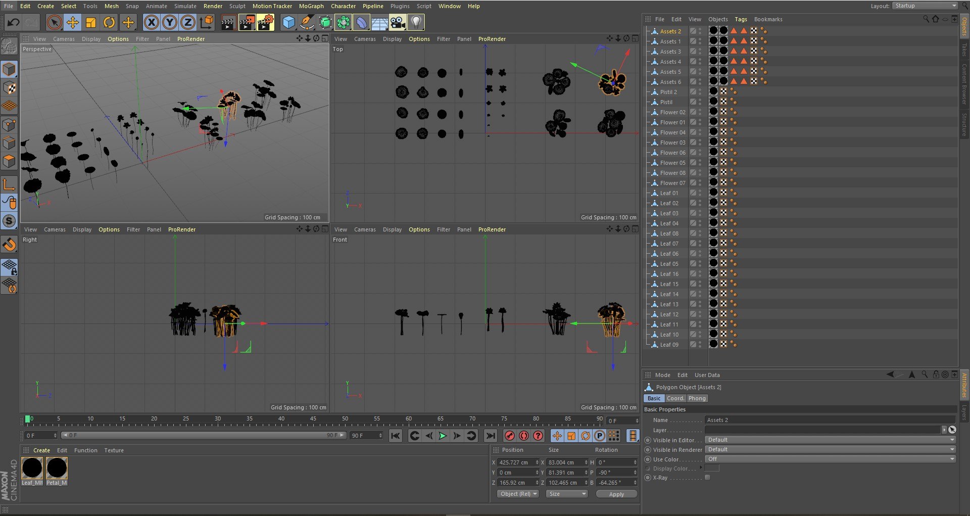Open the Visible in Renderer dropdown
970x516 pixels.
pos(830,449)
